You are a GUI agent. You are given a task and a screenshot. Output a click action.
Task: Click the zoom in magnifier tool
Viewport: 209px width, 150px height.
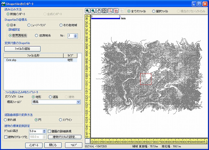[88, 11]
